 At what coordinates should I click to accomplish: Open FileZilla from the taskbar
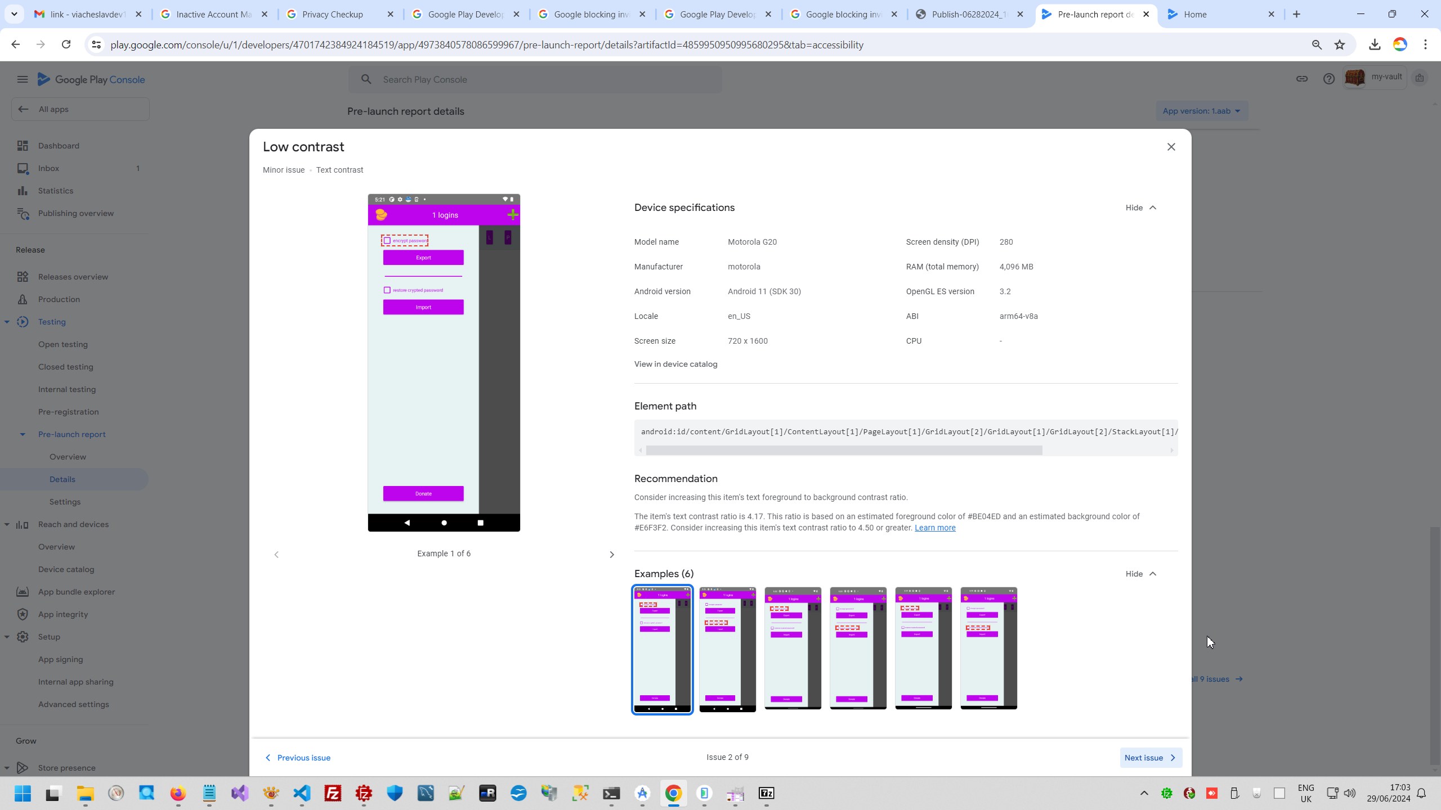333,793
